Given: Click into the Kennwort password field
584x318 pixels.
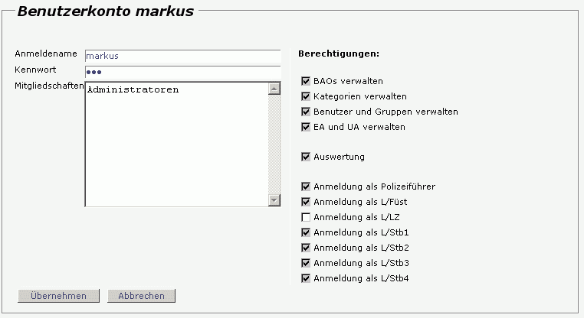Looking at the screenshot, I should click(182, 72).
